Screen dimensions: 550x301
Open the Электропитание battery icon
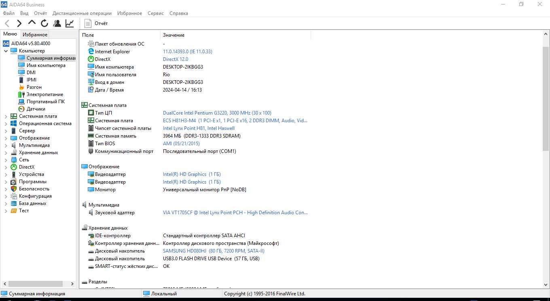click(21, 94)
